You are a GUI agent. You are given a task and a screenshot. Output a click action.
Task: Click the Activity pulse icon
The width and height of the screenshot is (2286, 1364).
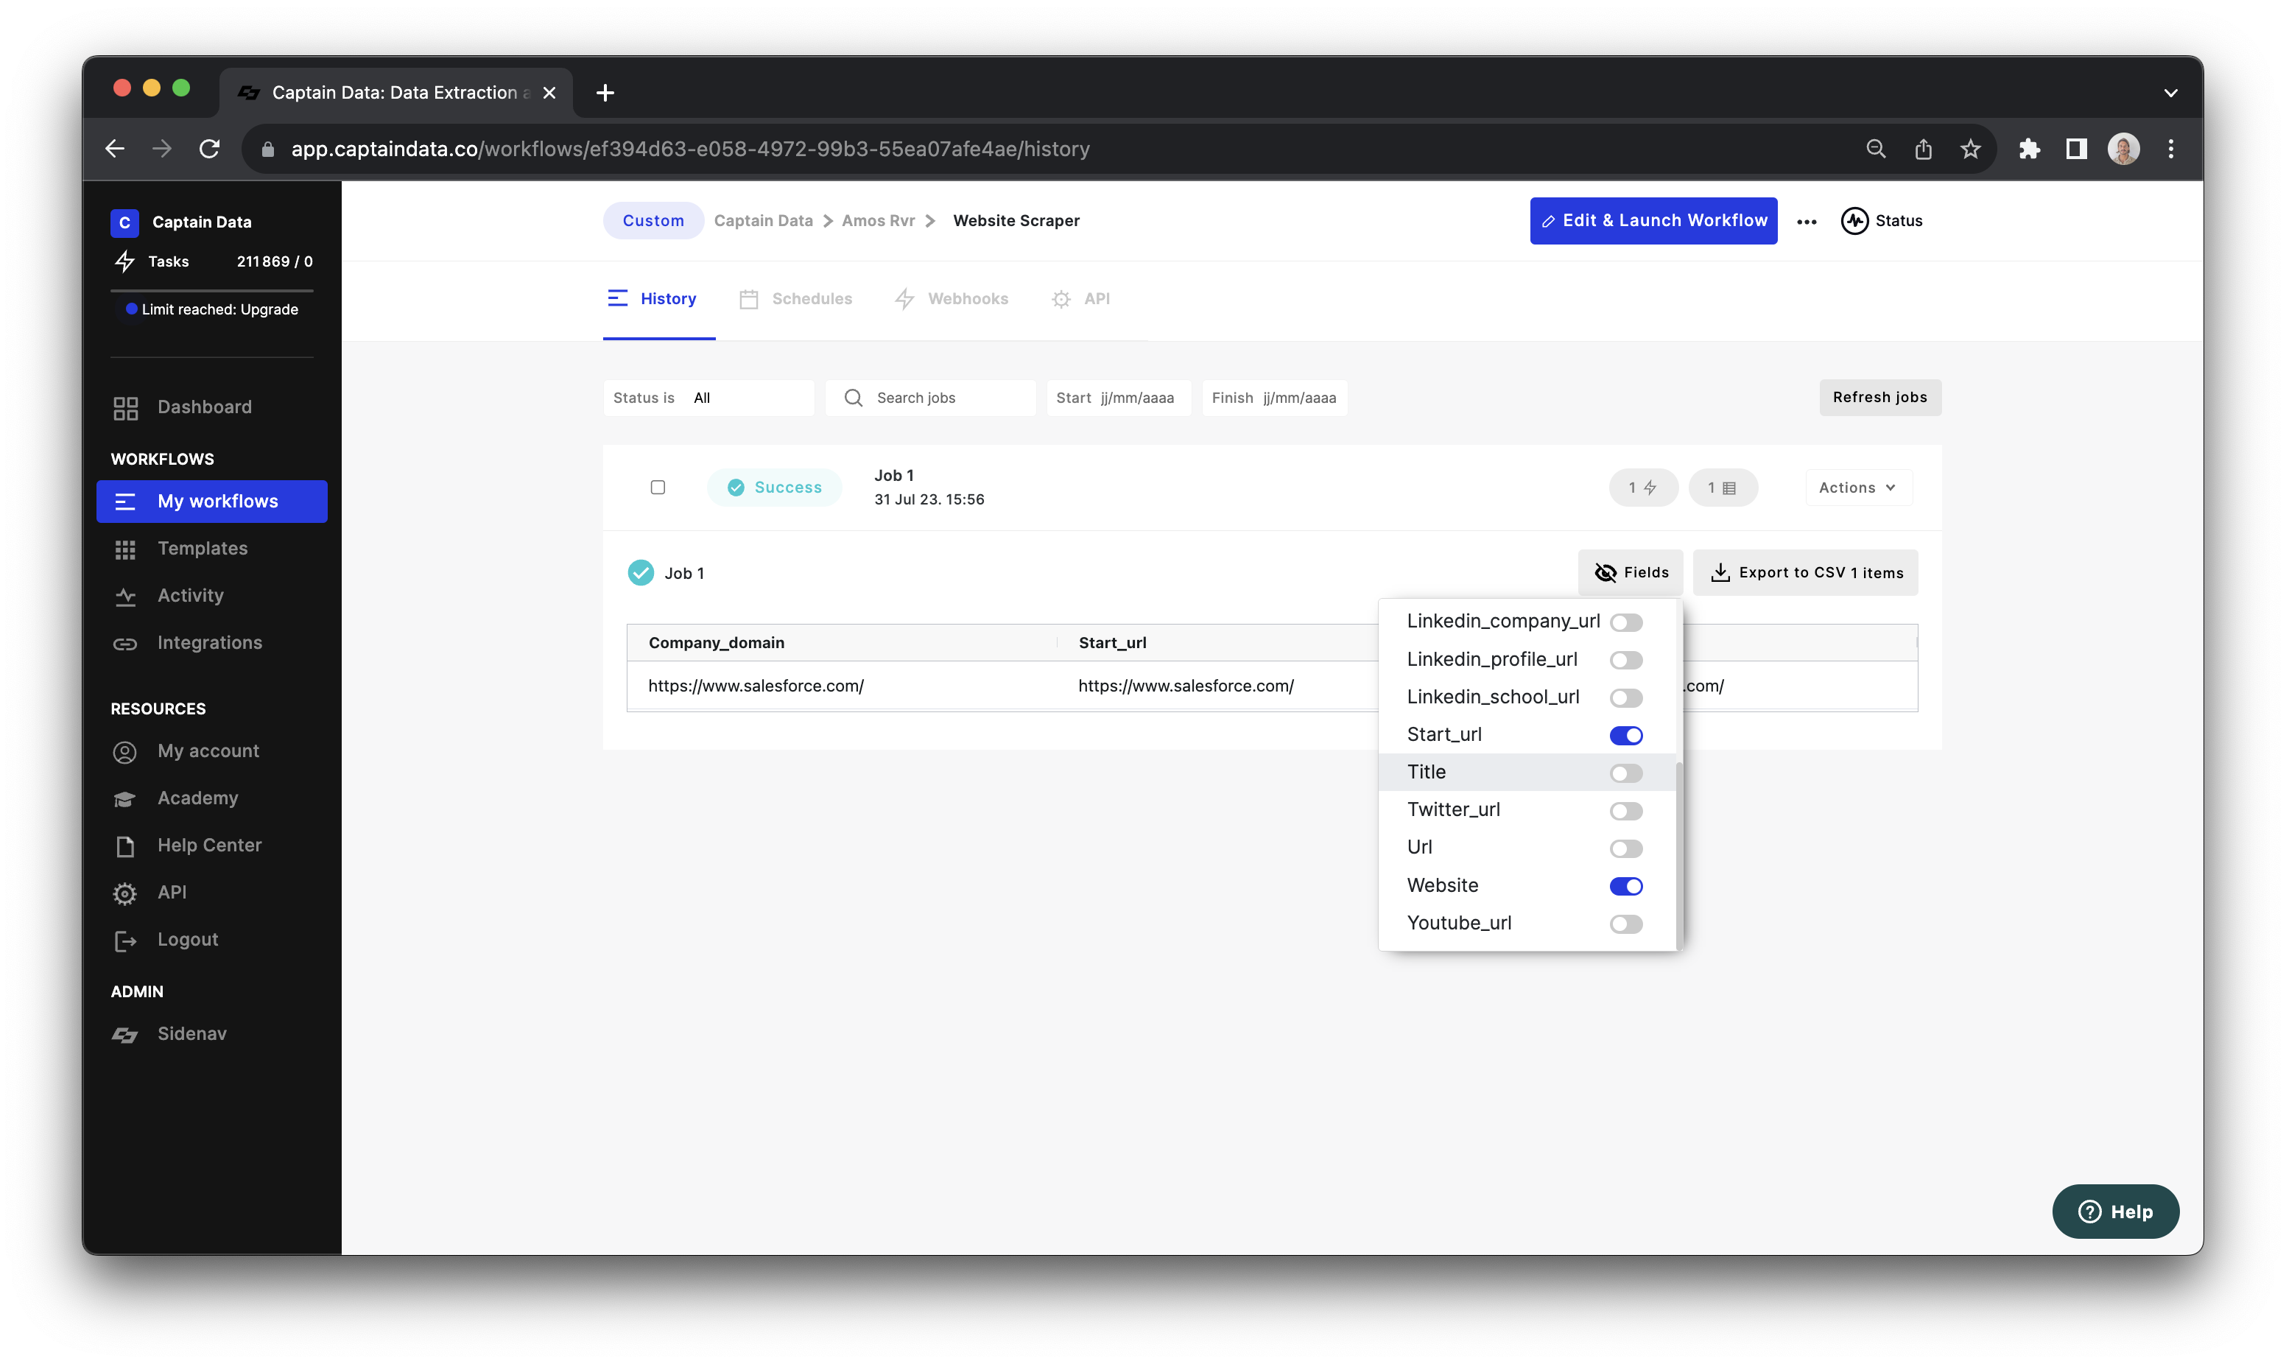point(125,597)
